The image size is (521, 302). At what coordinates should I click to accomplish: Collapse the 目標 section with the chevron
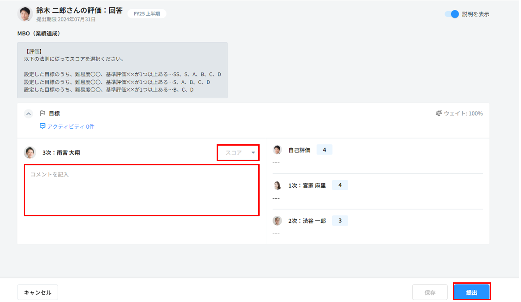(x=29, y=113)
